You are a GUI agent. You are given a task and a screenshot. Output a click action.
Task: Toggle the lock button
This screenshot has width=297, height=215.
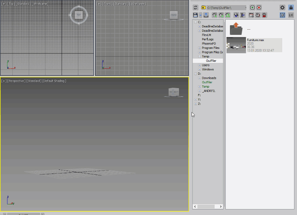tap(291, 7)
